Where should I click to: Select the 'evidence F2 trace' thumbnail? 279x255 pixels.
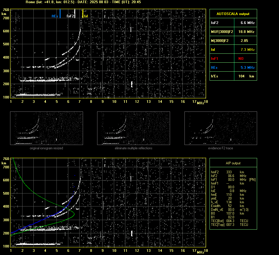pyautogui.click(x=221, y=128)
